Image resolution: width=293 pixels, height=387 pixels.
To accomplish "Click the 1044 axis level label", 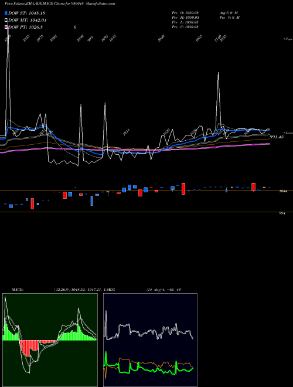I will click(x=282, y=191).
